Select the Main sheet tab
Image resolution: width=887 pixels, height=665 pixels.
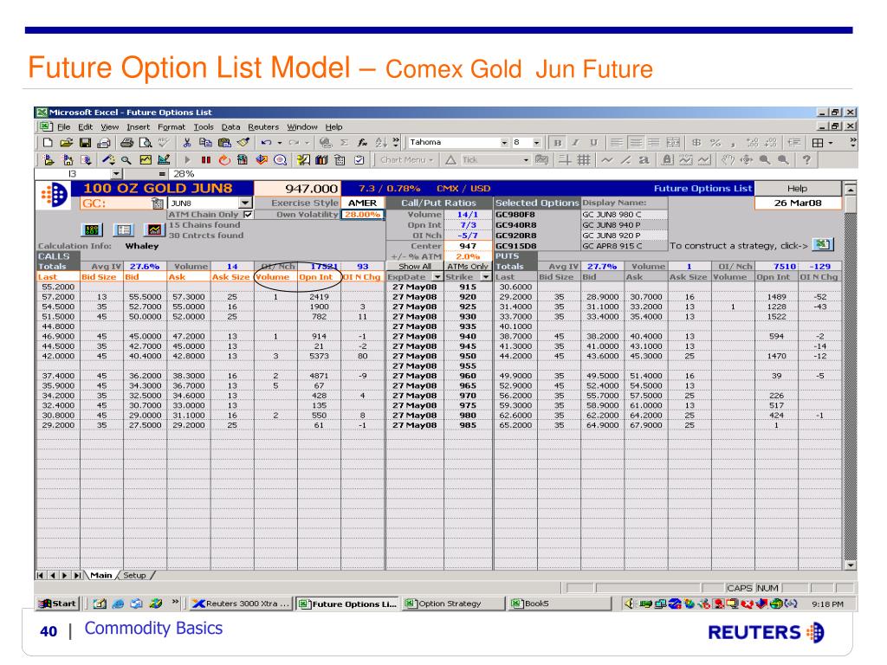(101, 576)
